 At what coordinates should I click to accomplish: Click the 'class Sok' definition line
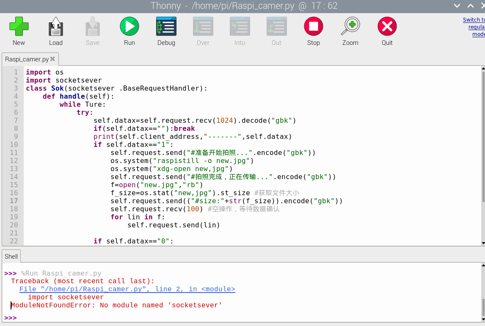pyautogui.click(x=116, y=88)
